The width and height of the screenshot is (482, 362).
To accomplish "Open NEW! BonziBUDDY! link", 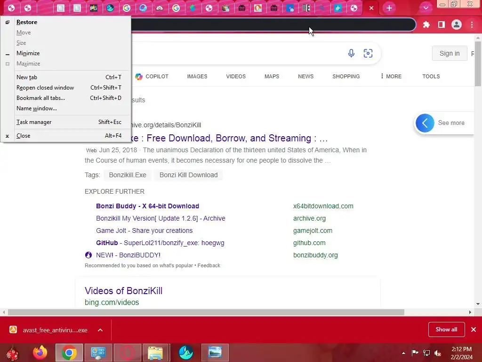I will click(128, 255).
